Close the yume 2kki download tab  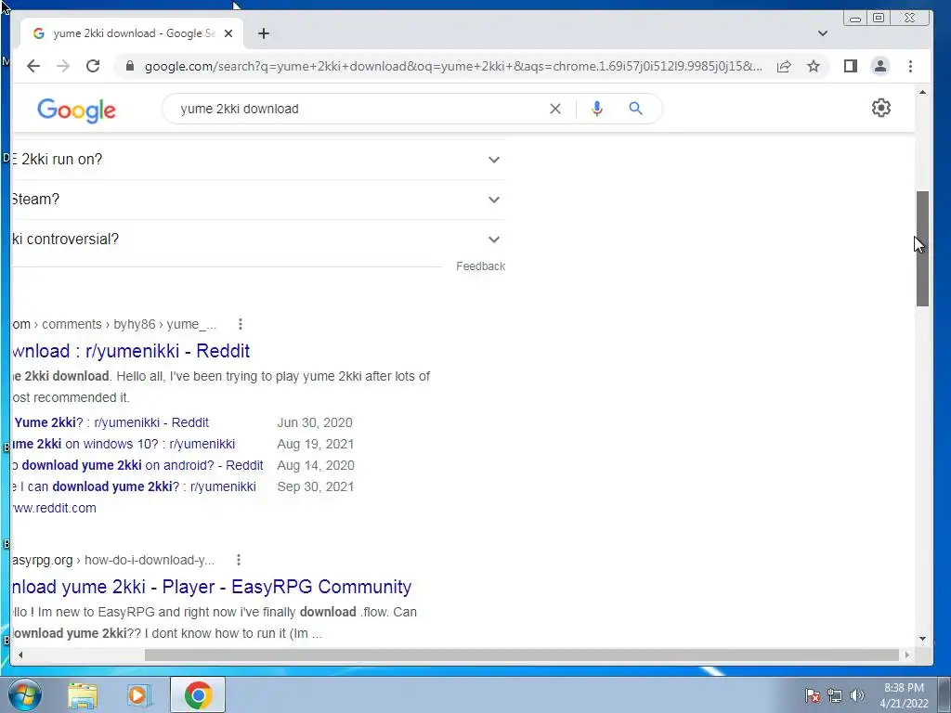228,33
